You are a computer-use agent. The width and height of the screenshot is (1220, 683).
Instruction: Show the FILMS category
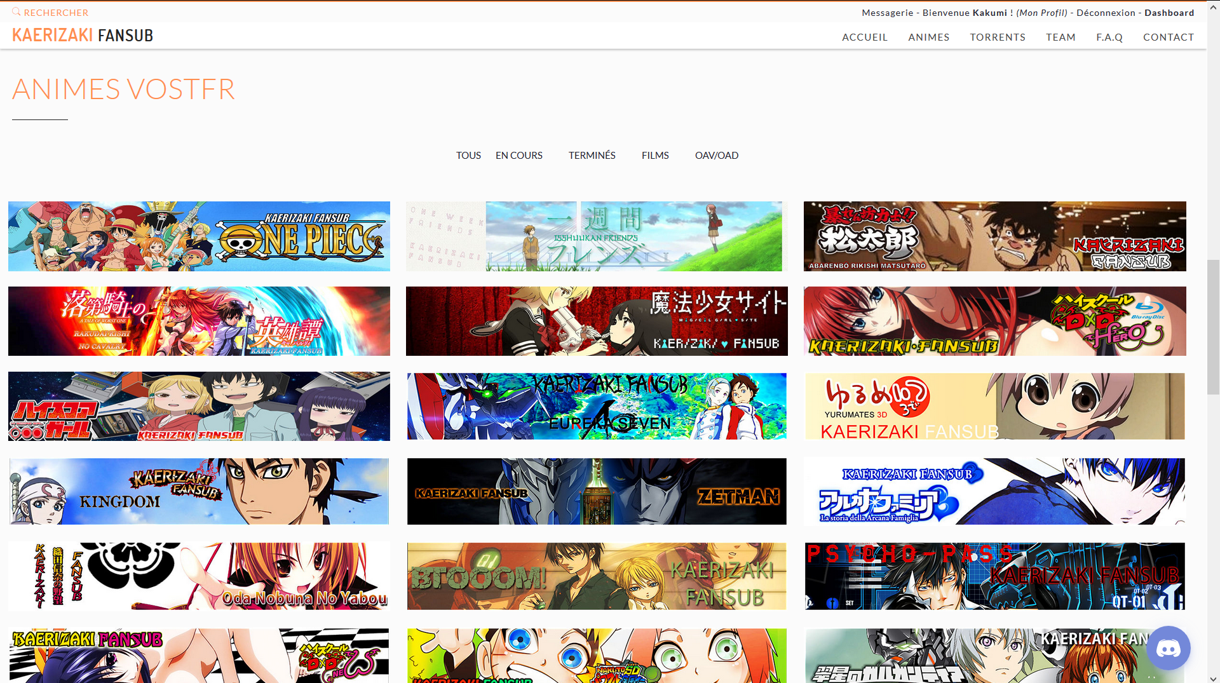coord(655,156)
